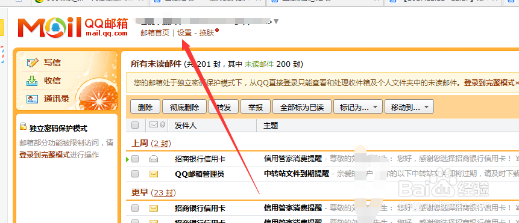Click 登录到完整模式» link in notice bar
The height and width of the screenshot is (223, 519).
[x=491, y=83]
